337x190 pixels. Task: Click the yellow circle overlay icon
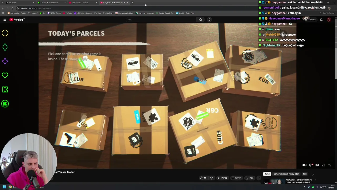click(x=5, y=33)
